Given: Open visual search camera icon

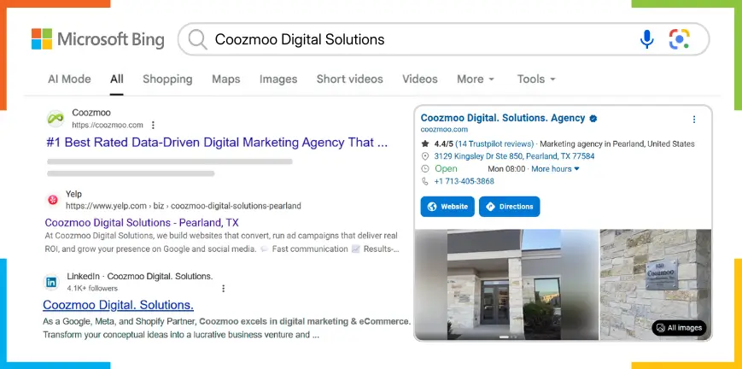Looking at the screenshot, I should [679, 38].
